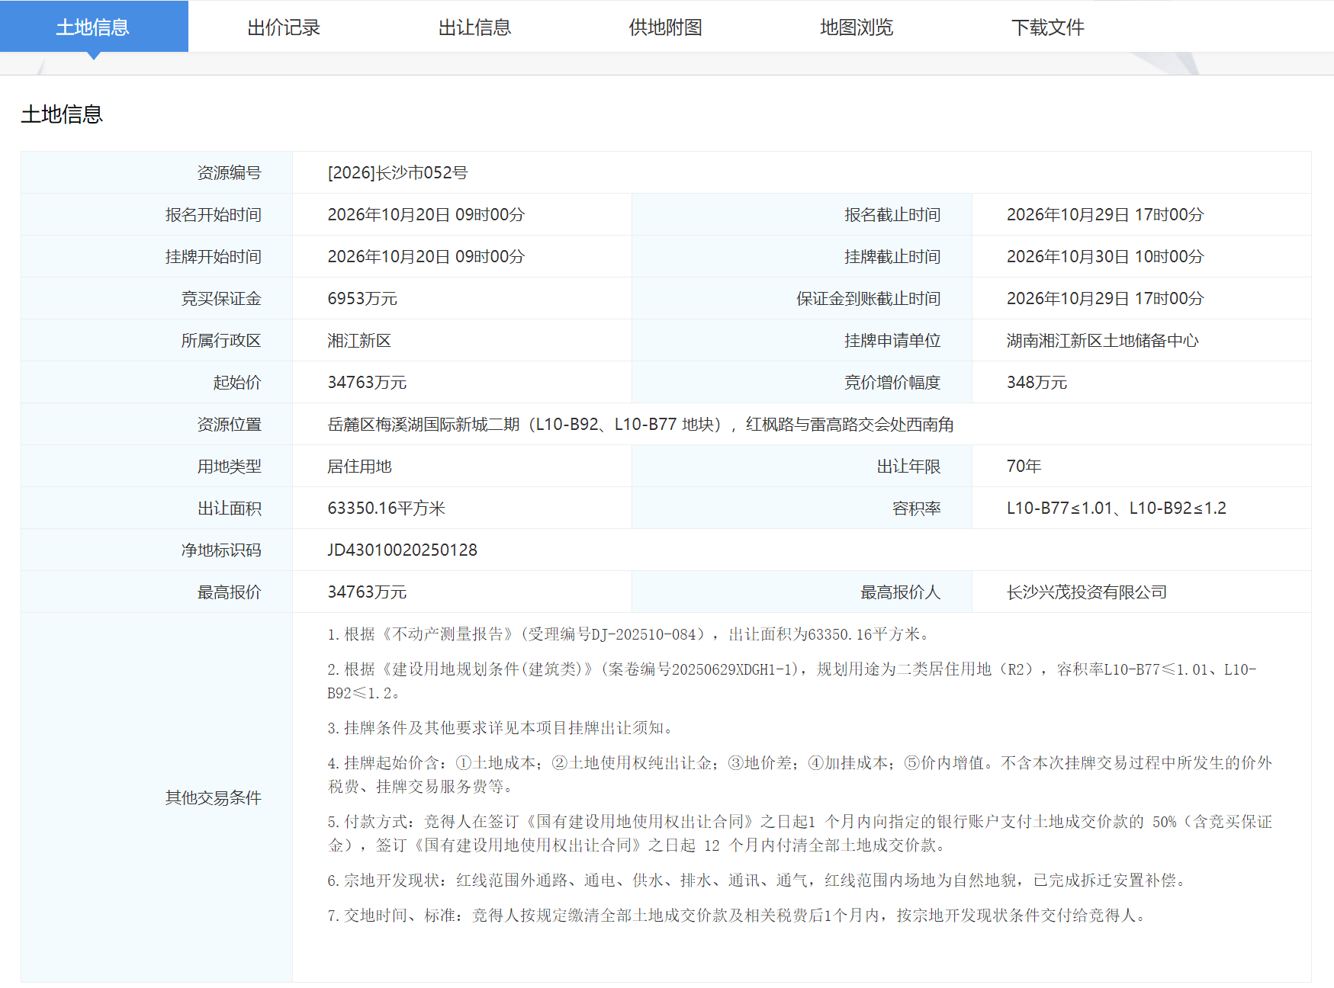The image size is (1334, 988).
Task: Click the 起始价 label
Action: (x=237, y=383)
